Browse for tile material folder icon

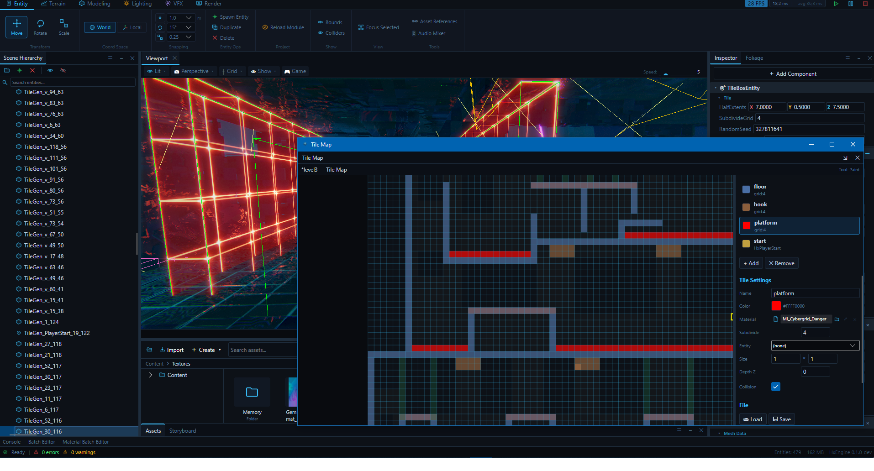click(x=837, y=319)
